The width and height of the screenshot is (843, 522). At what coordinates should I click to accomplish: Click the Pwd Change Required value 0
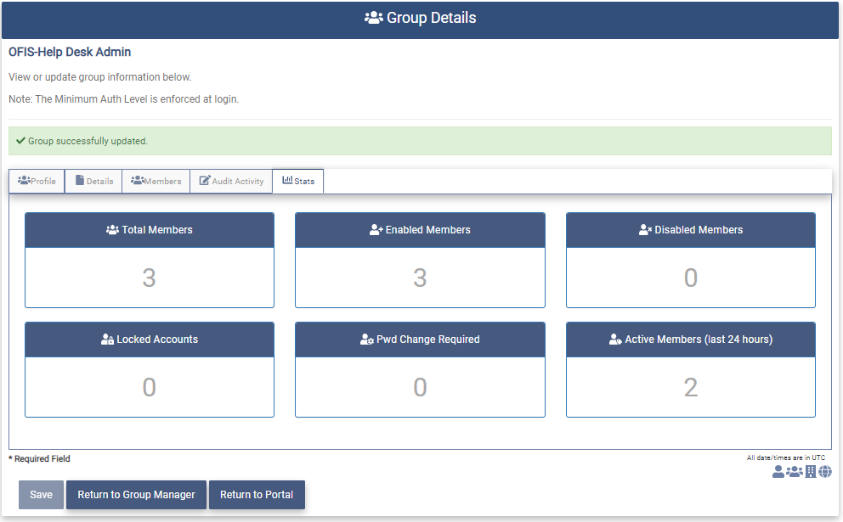420,387
